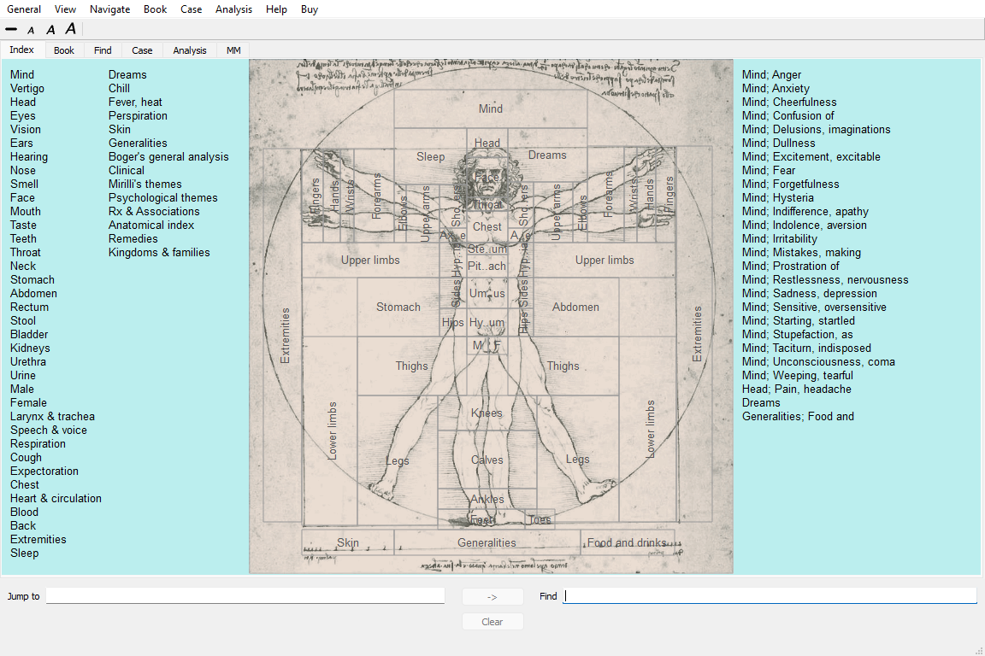
Task: Open Head; Pain, headache rubric
Action: [797, 389]
